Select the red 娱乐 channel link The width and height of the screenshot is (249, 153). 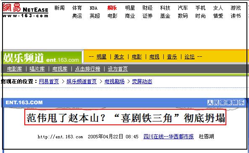click(112, 8)
